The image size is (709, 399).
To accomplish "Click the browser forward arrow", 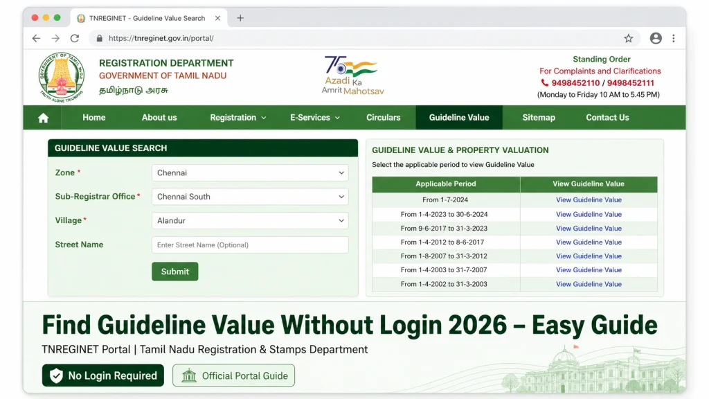I will tap(55, 39).
